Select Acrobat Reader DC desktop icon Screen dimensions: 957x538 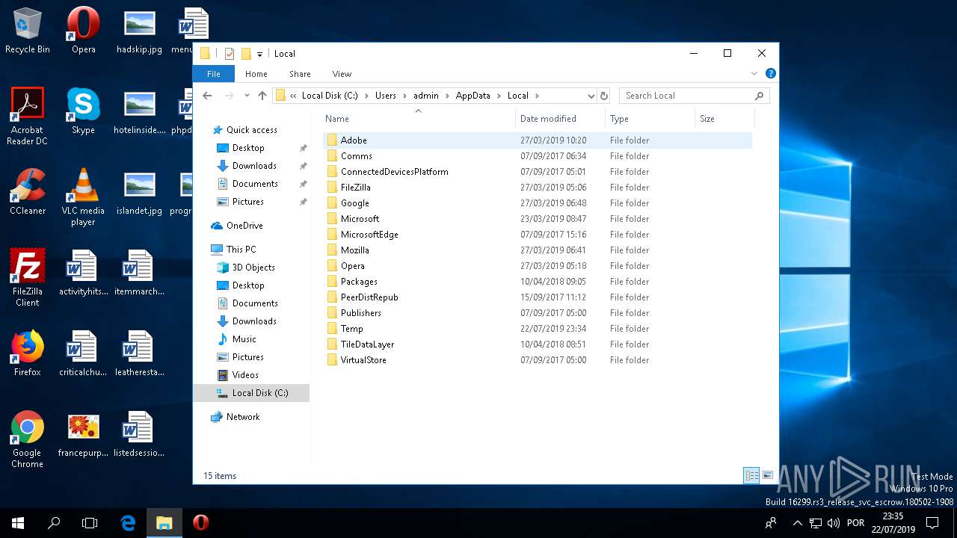tap(28, 116)
